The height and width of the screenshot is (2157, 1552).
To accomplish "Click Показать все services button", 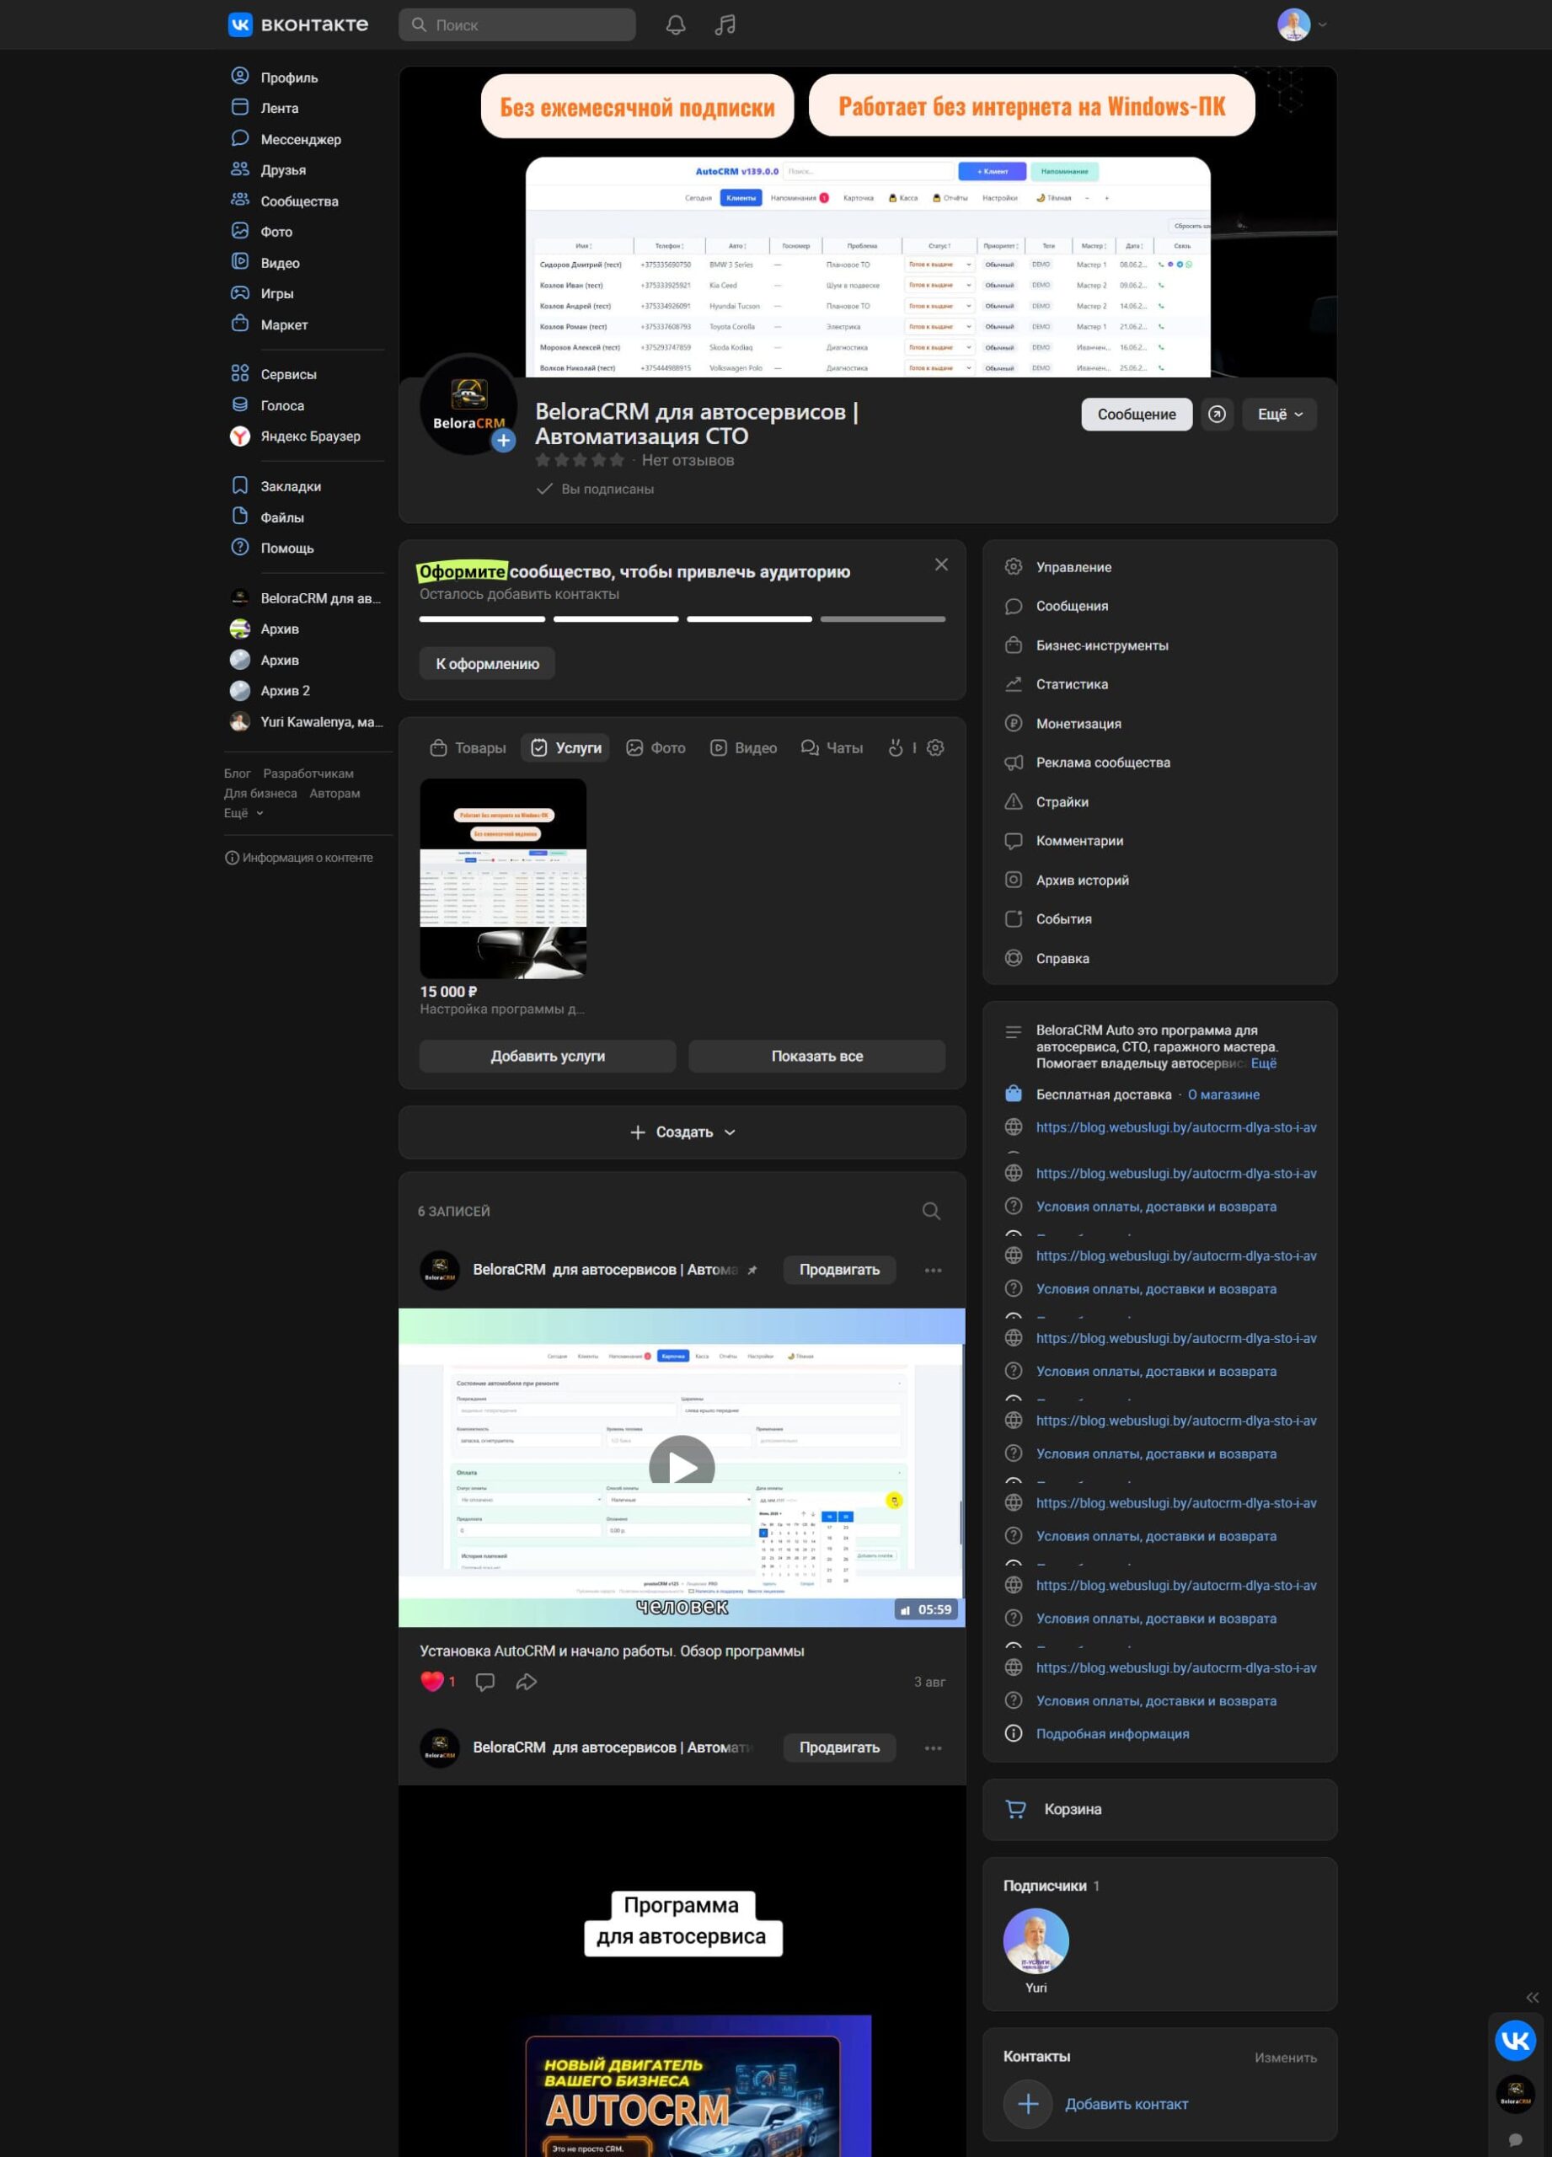I will 817,1056.
